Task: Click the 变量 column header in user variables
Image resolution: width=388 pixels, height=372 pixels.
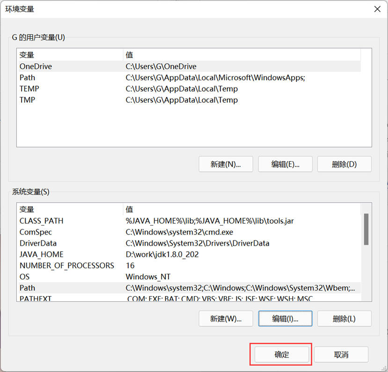Action: (71, 55)
